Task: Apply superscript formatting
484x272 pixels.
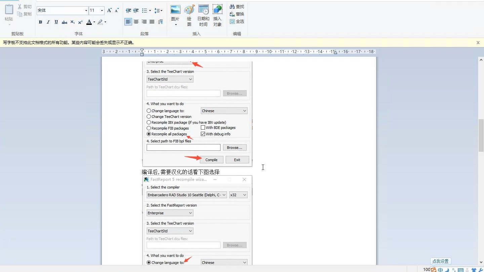Action: pos(80,22)
